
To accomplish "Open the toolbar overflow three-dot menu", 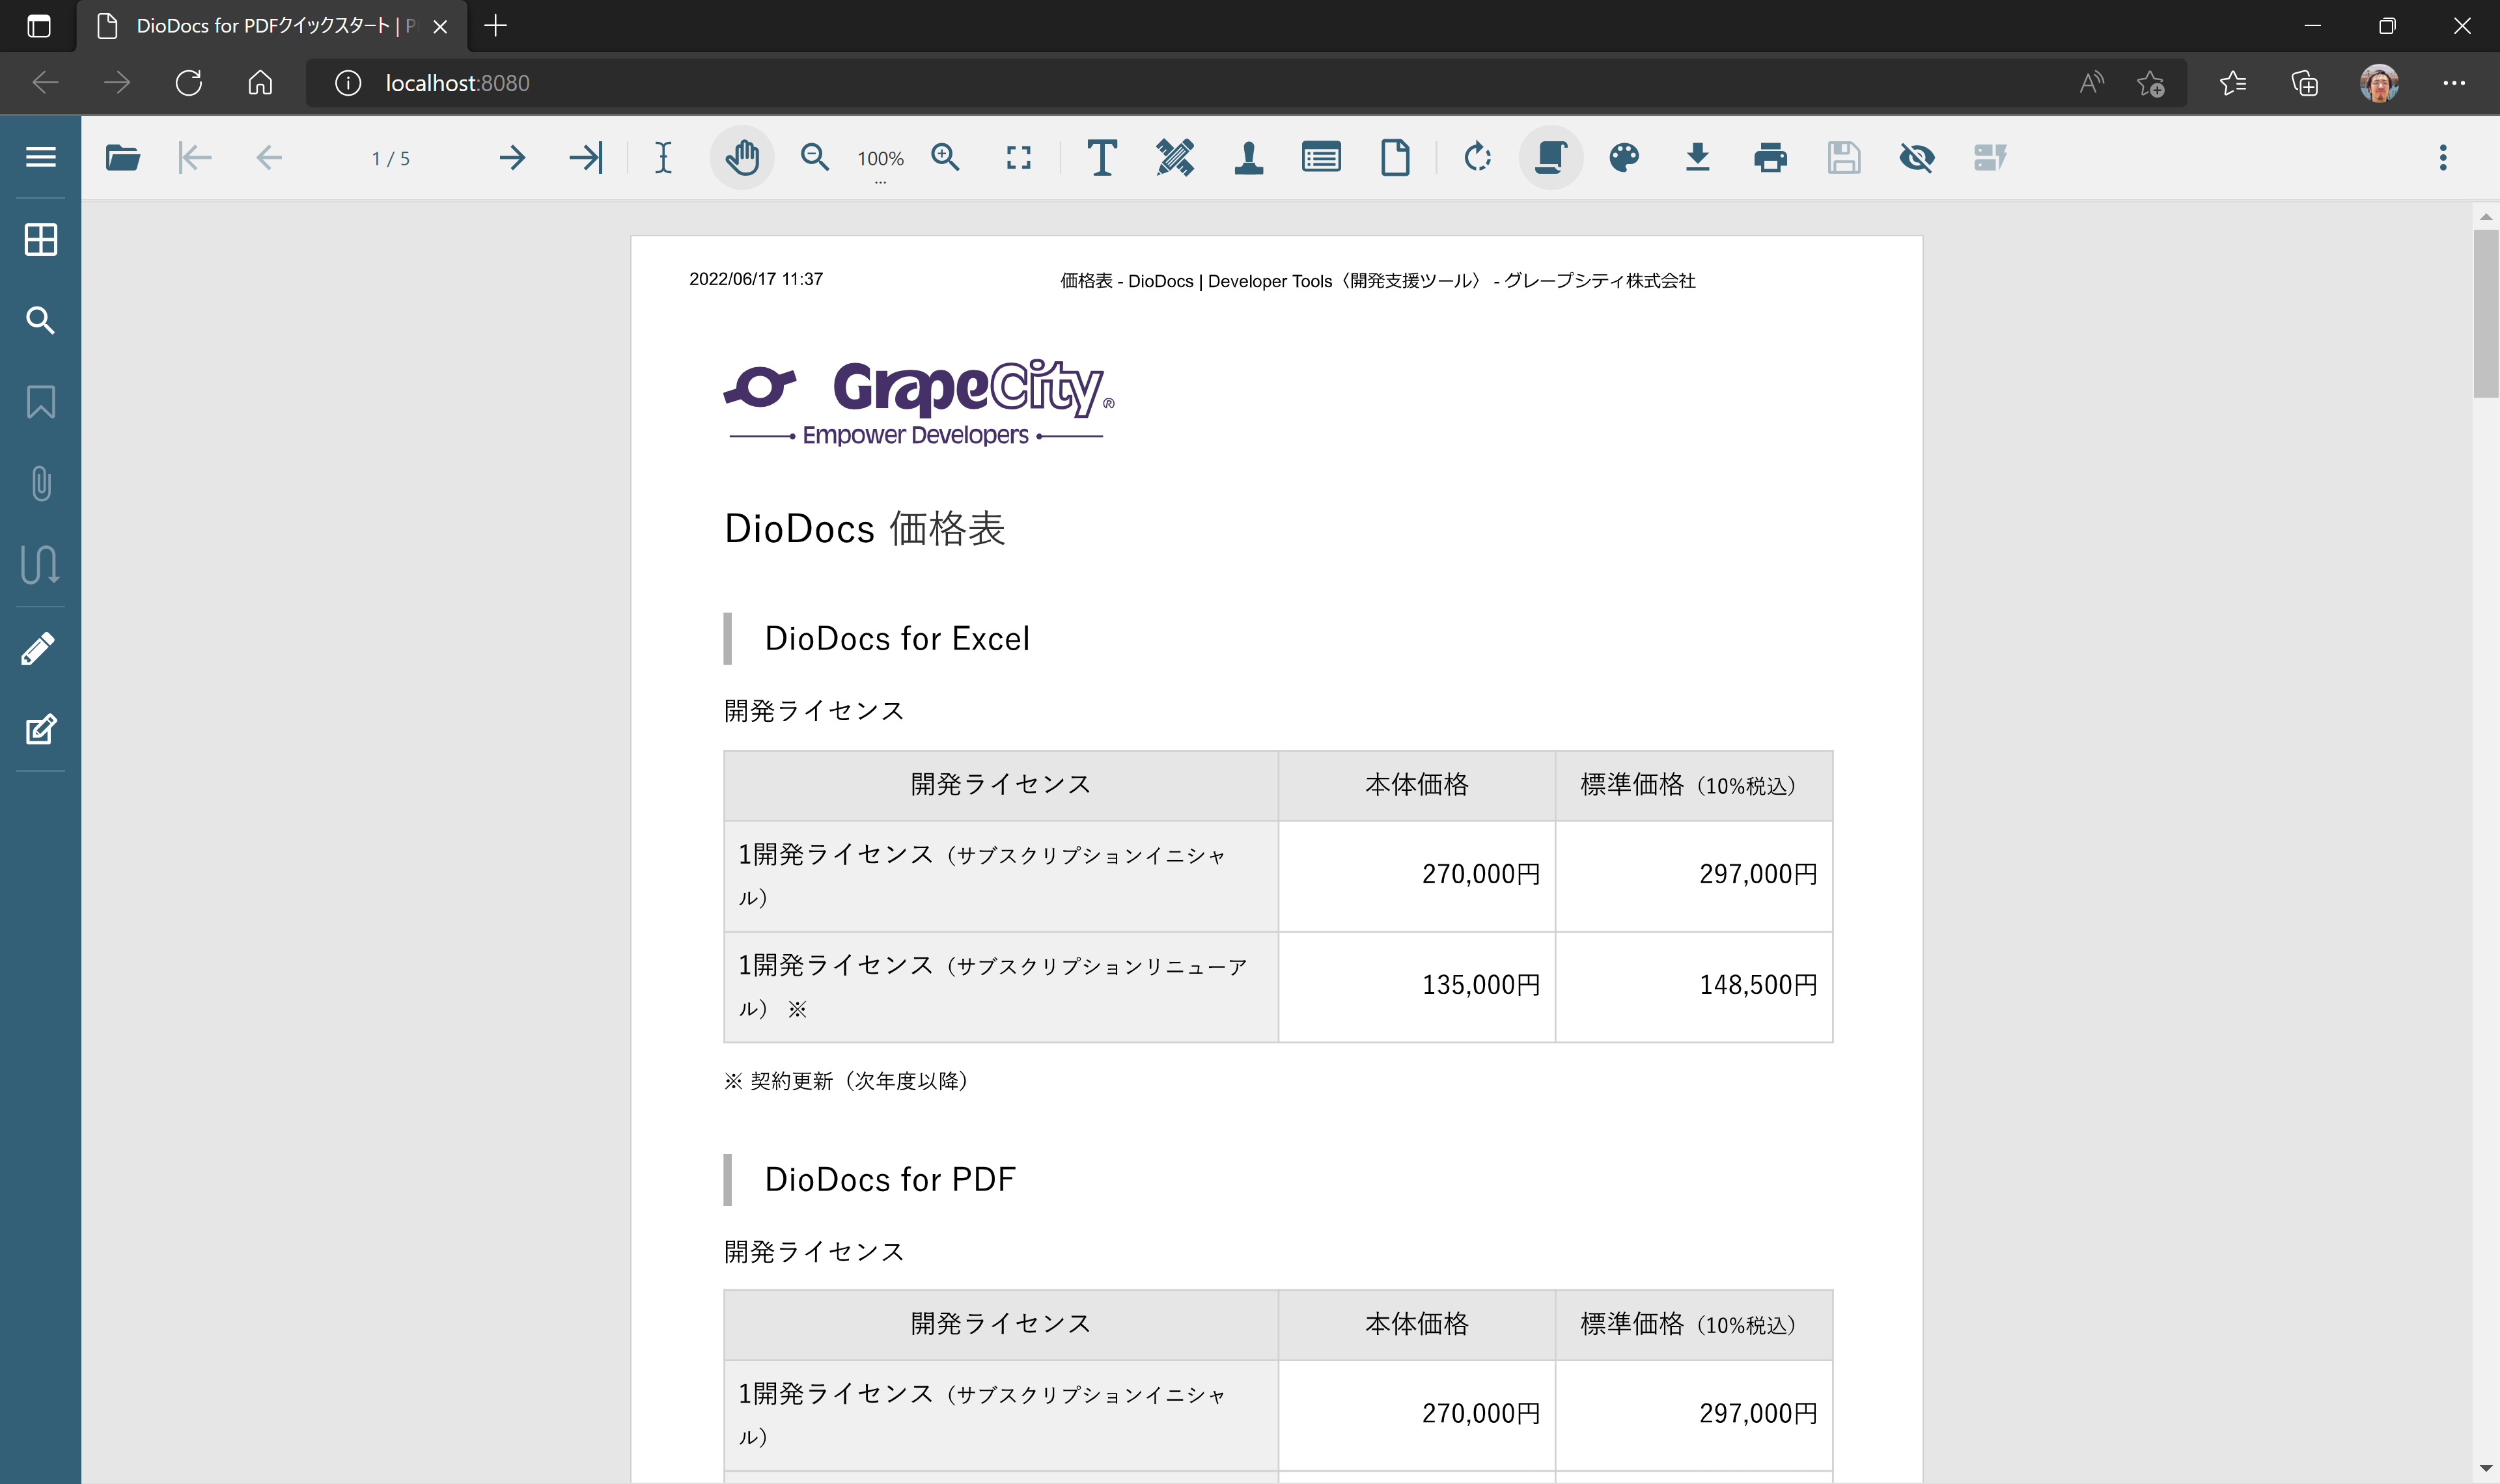I will coord(2443,157).
